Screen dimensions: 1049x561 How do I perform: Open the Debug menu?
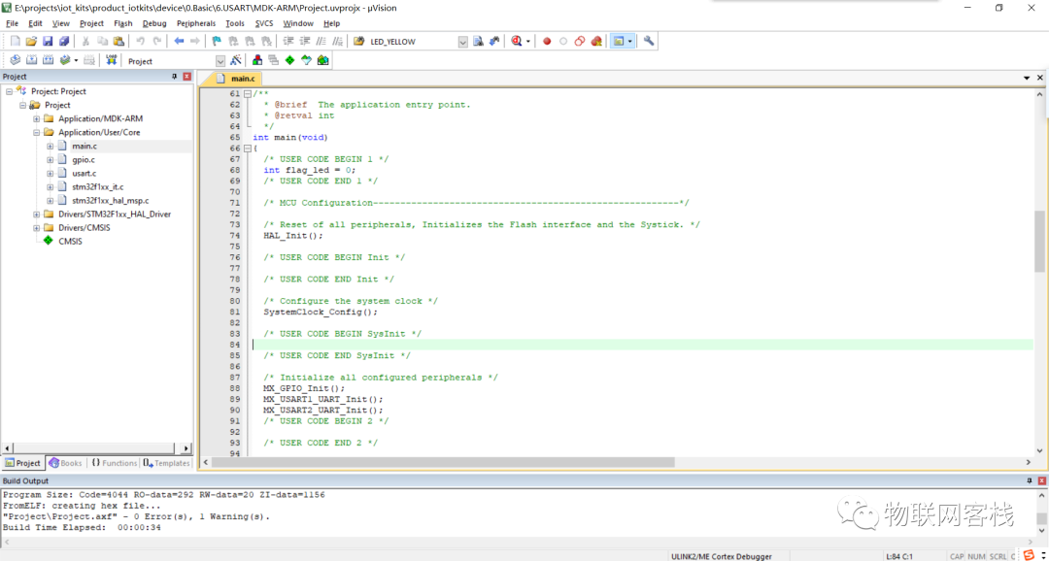154,22
